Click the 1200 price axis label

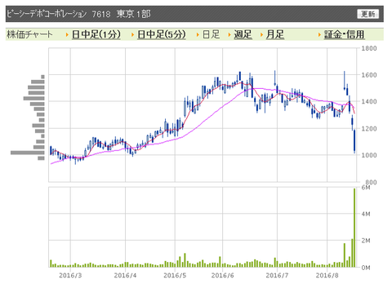(369, 128)
